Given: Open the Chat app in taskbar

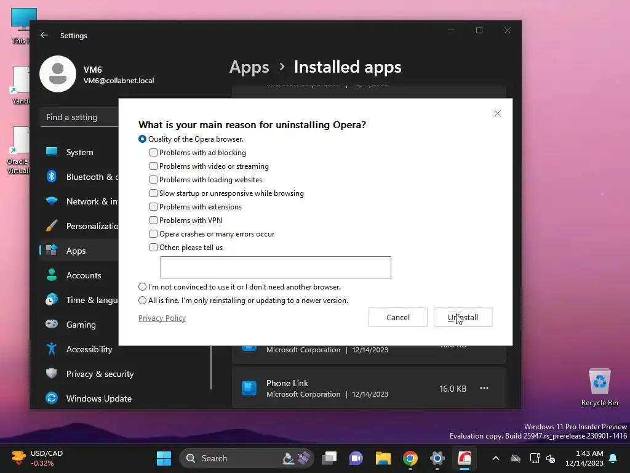Looking at the screenshot, I should point(356,458).
